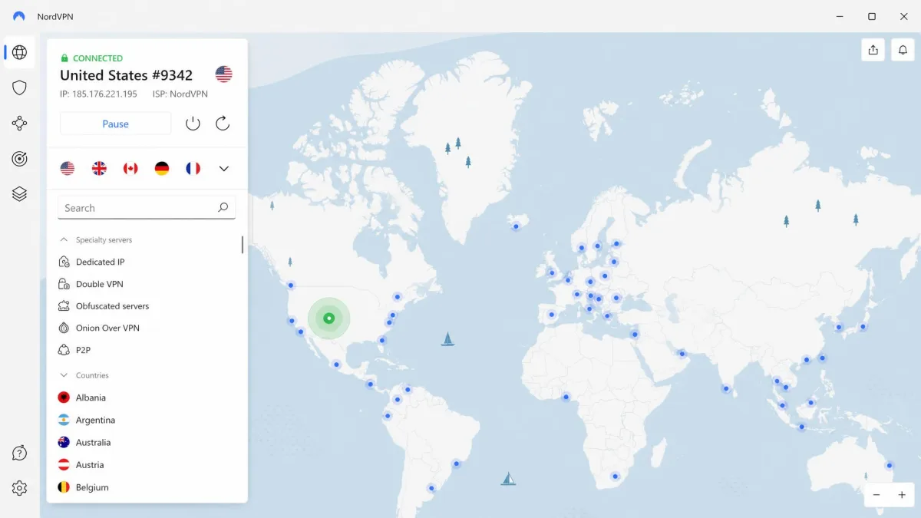
Task: Open the Dark Web Monitor target icon
Action: coord(20,159)
